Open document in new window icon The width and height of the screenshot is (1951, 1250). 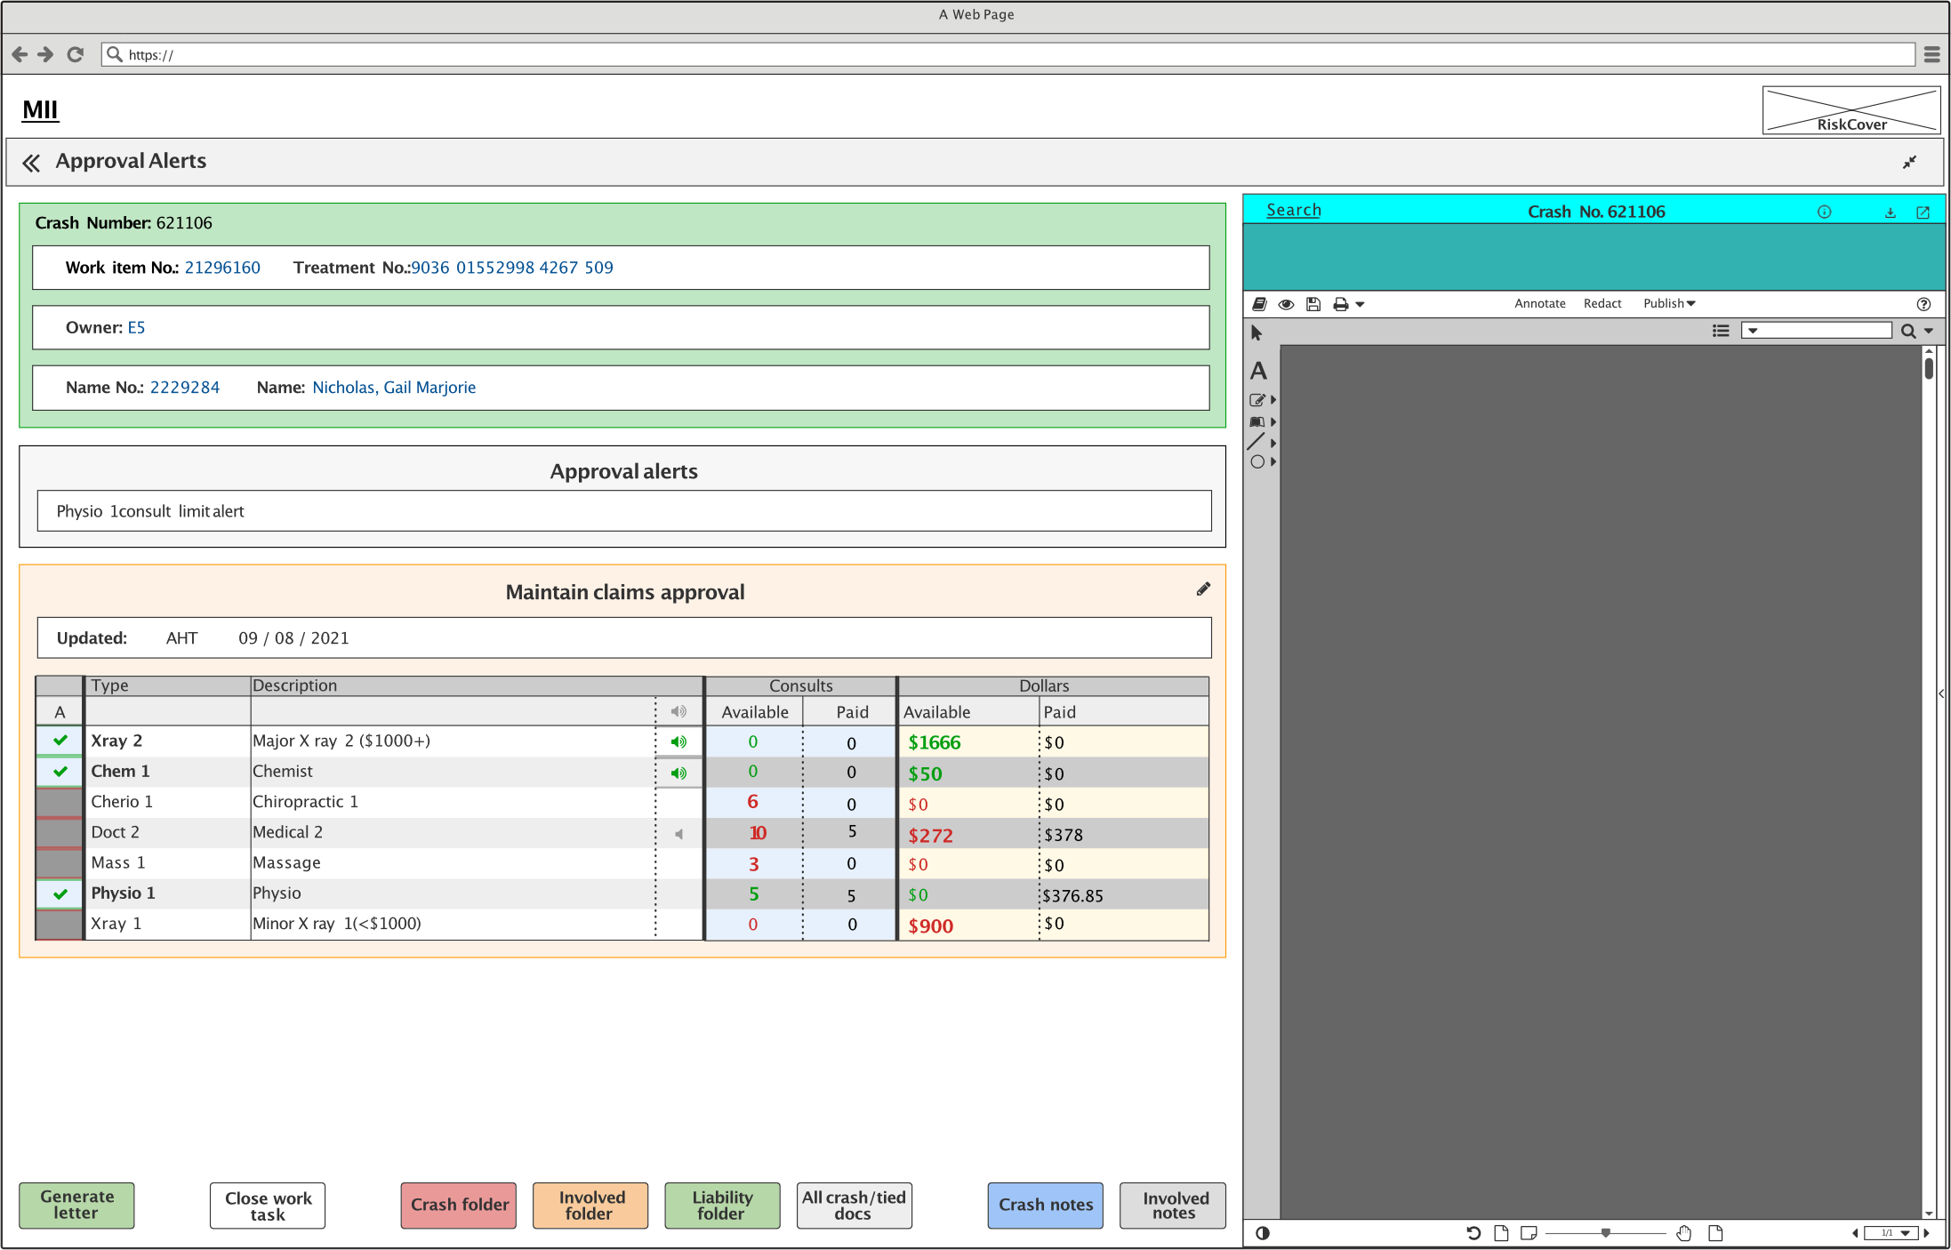(x=1923, y=212)
